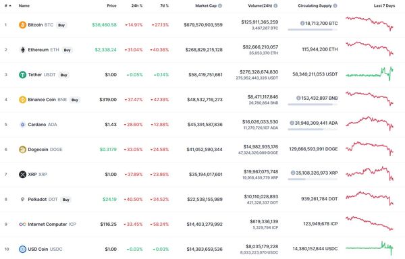Click the Tether green logo icon
The height and width of the screenshot is (259, 405).
[x=23, y=75]
